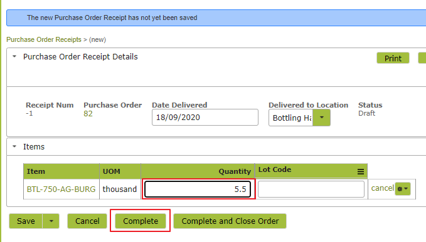Image resolution: width=426 pixels, height=242 pixels.
Task: Click the Complete button
Action: click(141, 221)
